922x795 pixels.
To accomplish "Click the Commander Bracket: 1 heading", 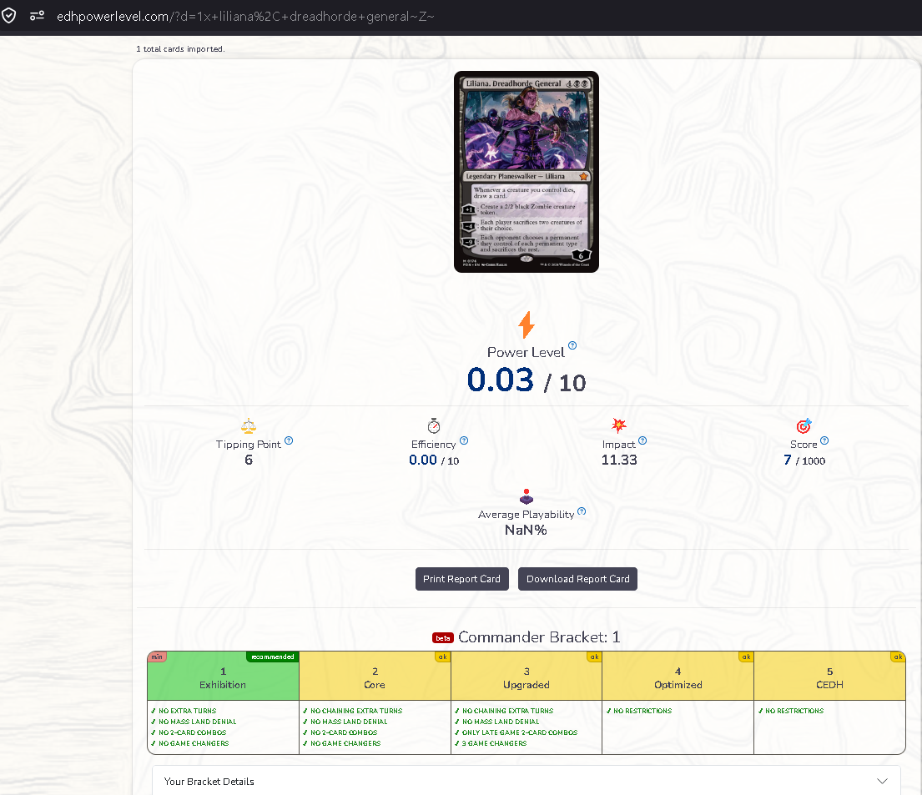I will 539,637.
